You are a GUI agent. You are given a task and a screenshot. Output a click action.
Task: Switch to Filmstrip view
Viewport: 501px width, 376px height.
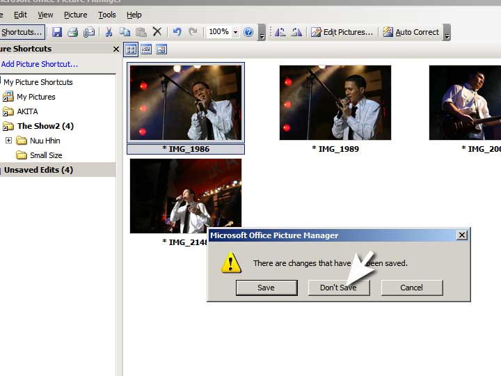click(146, 49)
